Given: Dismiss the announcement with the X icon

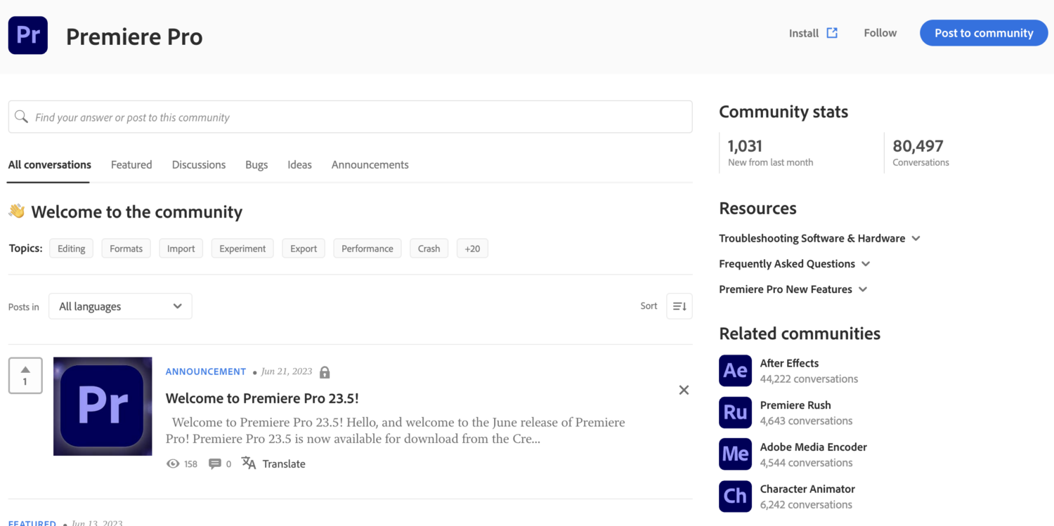Looking at the screenshot, I should point(684,390).
